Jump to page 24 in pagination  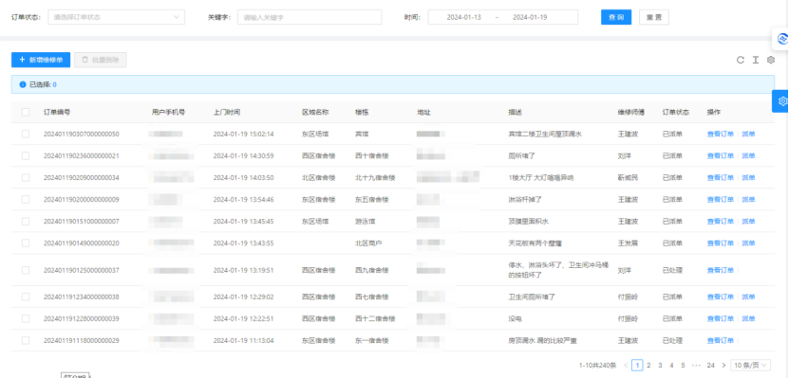pyautogui.click(x=710, y=366)
